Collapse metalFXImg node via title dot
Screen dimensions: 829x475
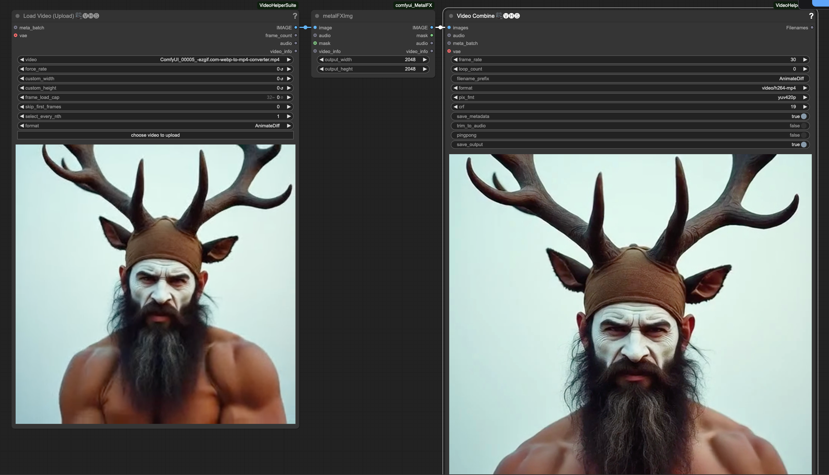pyautogui.click(x=317, y=16)
